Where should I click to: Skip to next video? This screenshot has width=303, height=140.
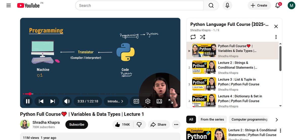[53, 101]
